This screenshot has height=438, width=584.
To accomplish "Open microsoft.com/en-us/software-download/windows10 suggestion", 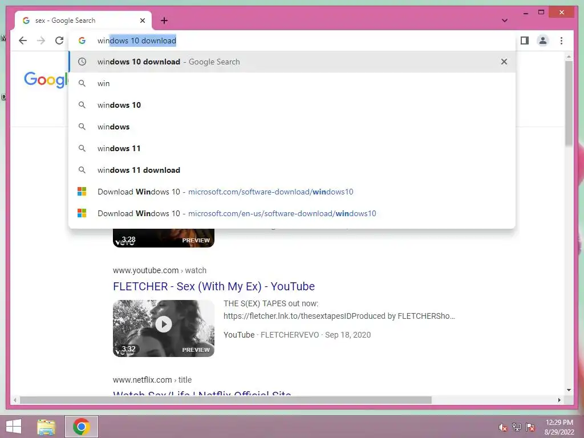I will click(x=292, y=213).
